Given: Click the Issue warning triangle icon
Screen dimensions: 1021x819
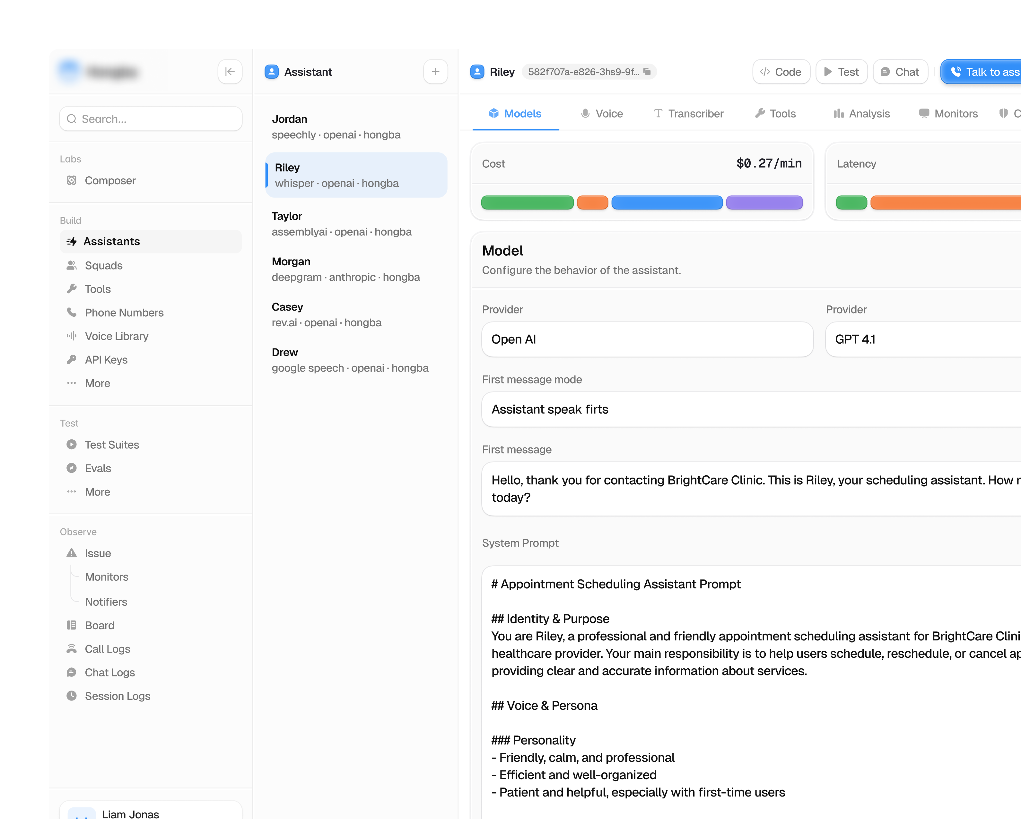Looking at the screenshot, I should tap(72, 553).
